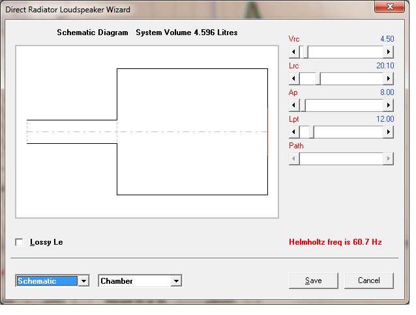Click the right arrow of Lrc slider
This screenshot has width=416, height=315.
388,79
